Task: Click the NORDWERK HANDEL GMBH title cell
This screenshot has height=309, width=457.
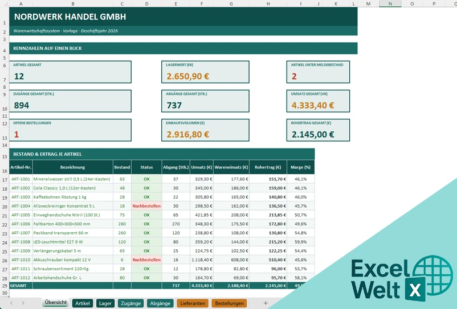Action: (x=183, y=17)
